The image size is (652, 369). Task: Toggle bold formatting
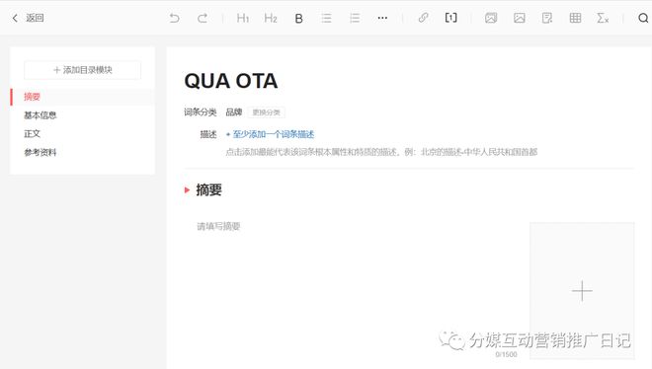tap(298, 19)
